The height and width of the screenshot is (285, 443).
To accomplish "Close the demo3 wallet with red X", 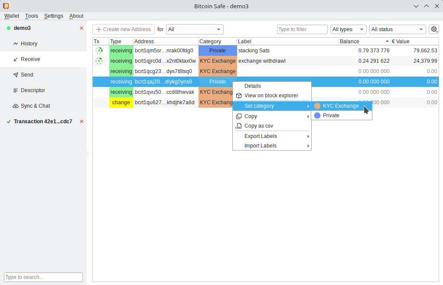I will point(81,28).
